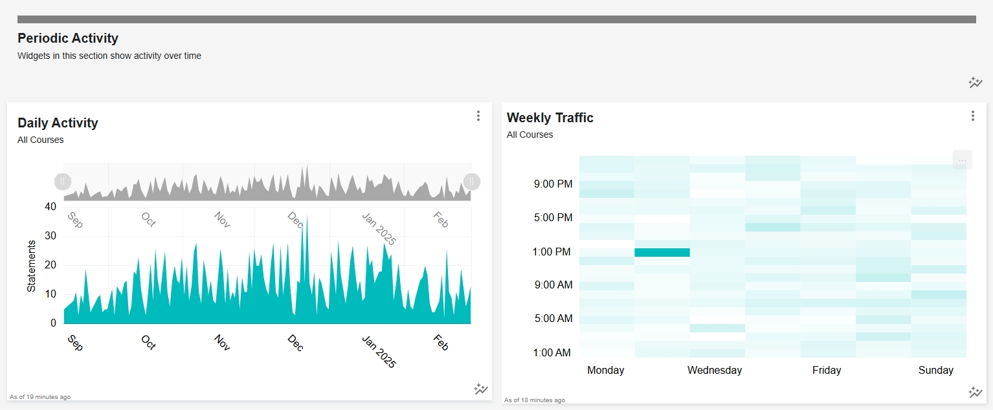The height and width of the screenshot is (410, 993).
Task: Open Weekly Traffic widget options menu
Action: click(972, 116)
